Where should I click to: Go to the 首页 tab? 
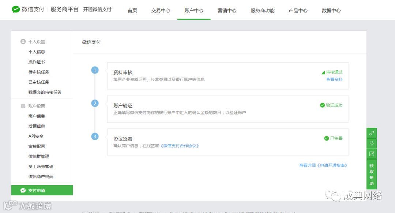[x=132, y=11]
